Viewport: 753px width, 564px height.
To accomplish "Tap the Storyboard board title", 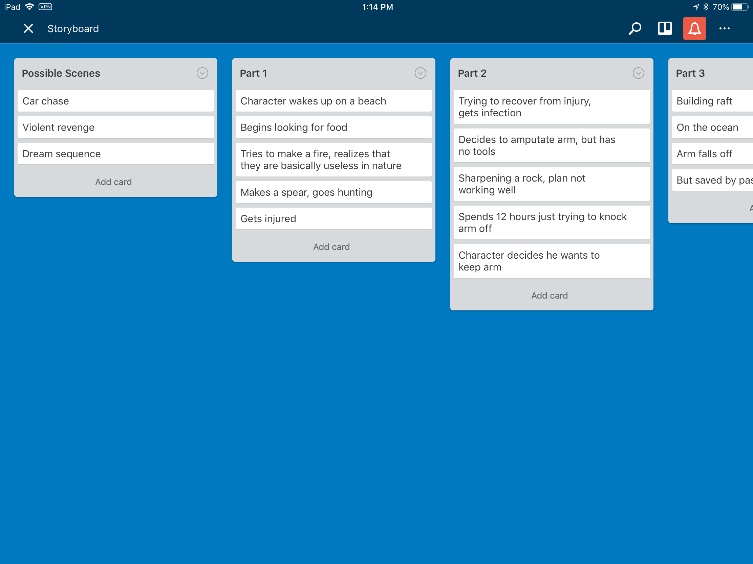I will coord(73,28).
